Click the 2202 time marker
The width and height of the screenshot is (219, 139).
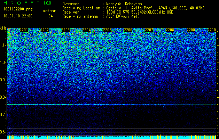(45, 30)
